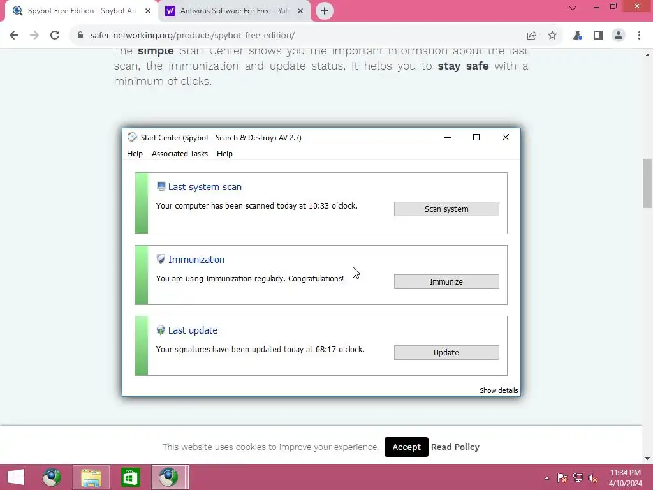Close the Start Center window
653x490 pixels.
(506, 137)
